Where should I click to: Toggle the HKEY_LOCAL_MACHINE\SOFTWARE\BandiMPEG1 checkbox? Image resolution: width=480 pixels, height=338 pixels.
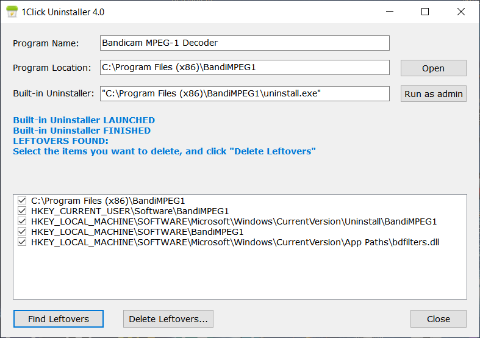pos(23,232)
